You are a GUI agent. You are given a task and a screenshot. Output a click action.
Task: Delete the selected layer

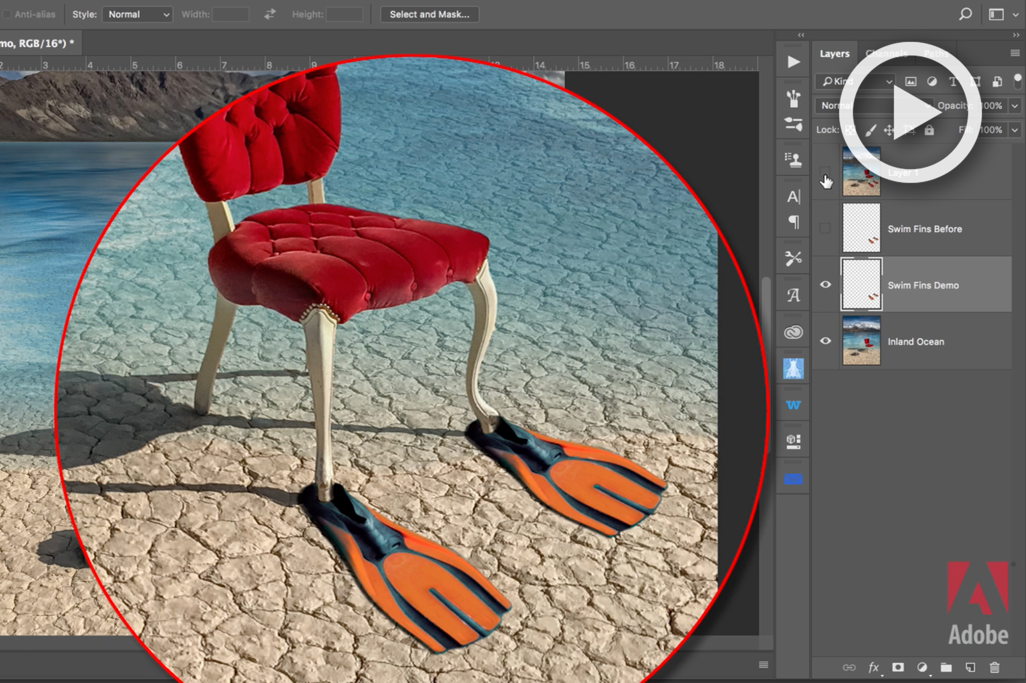click(994, 667)
